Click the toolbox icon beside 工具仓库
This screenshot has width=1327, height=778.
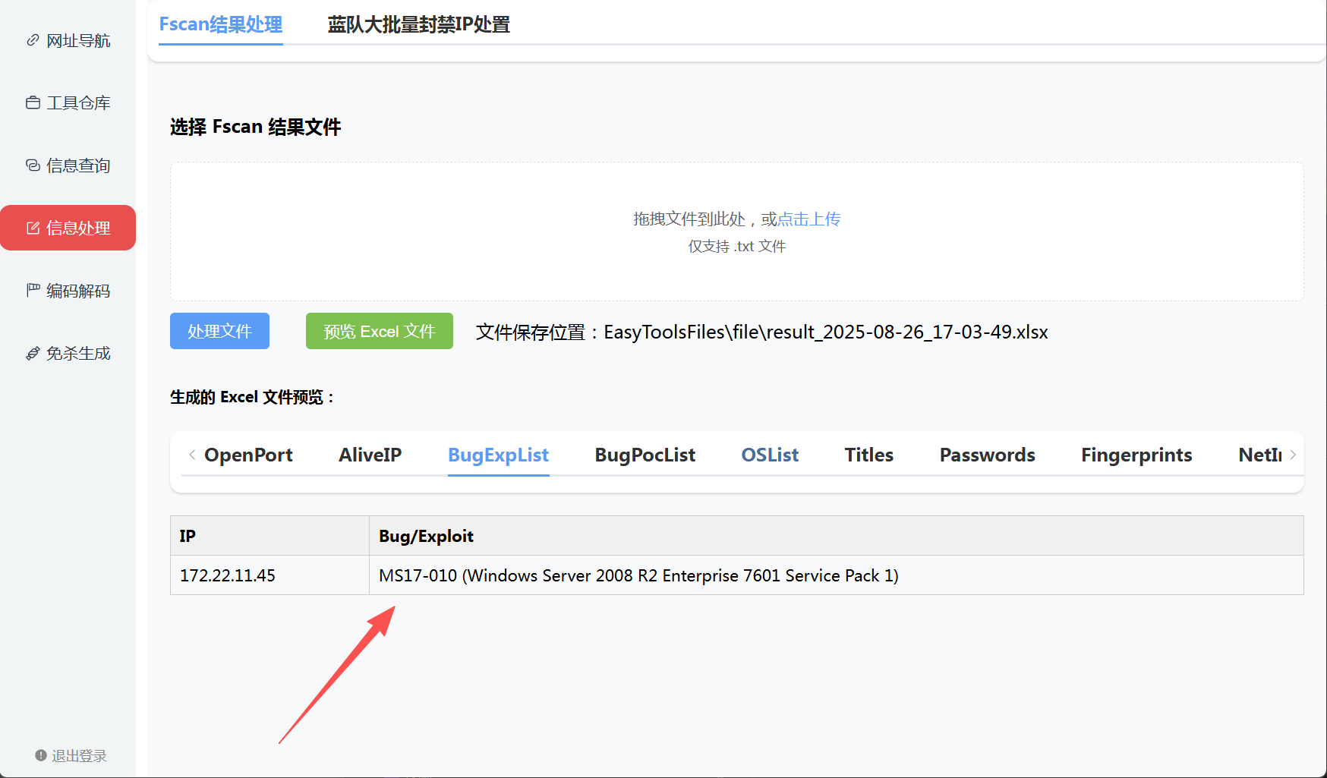pyautogui.click(x=33, y=102)
